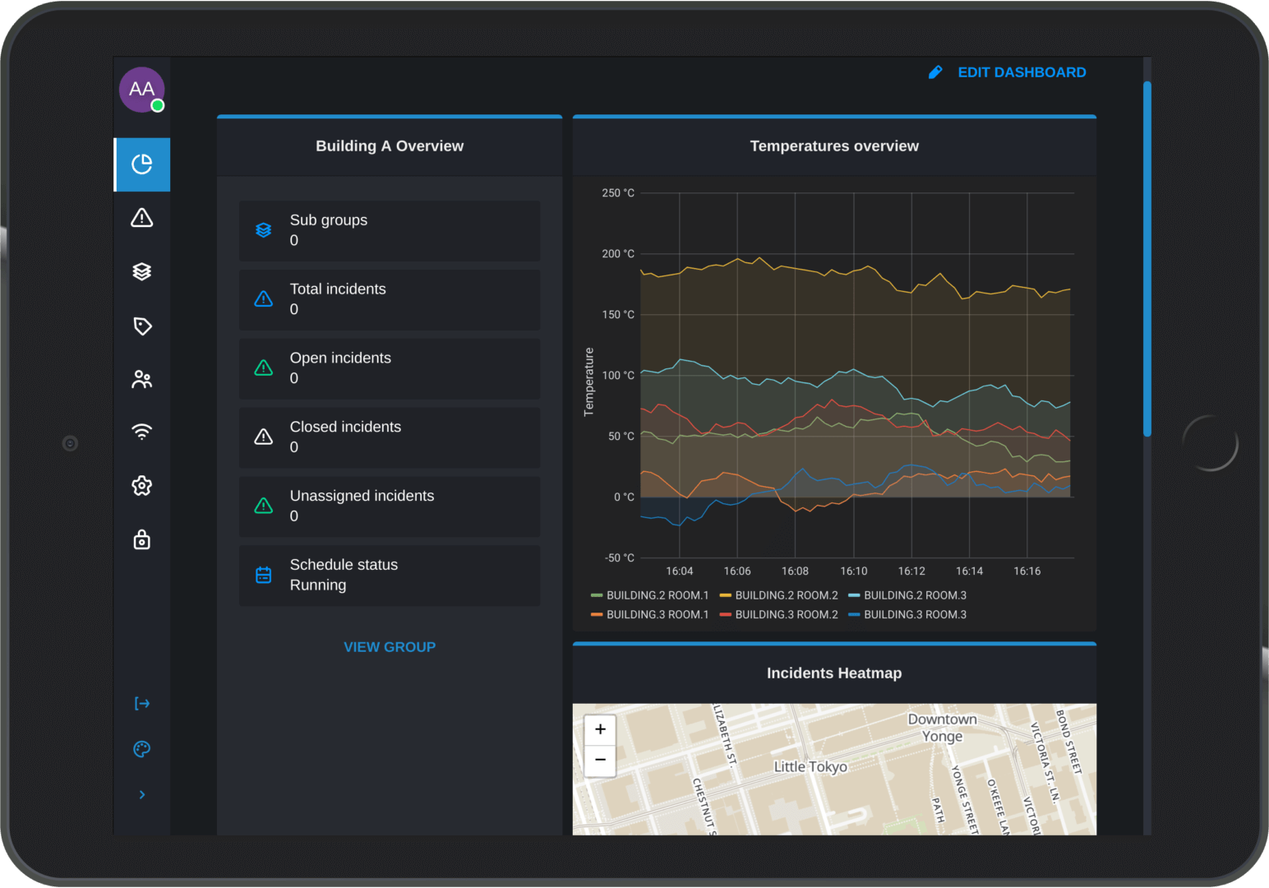Open application settings via gear icon
The width and height of the screenshot is (1269, 888).
(141, 485)
